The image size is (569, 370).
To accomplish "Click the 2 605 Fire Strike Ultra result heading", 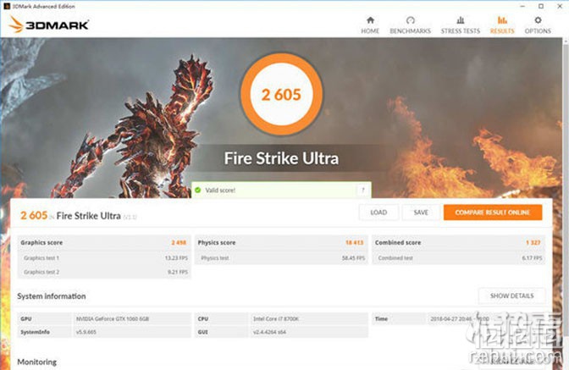I will click(78, 215).
